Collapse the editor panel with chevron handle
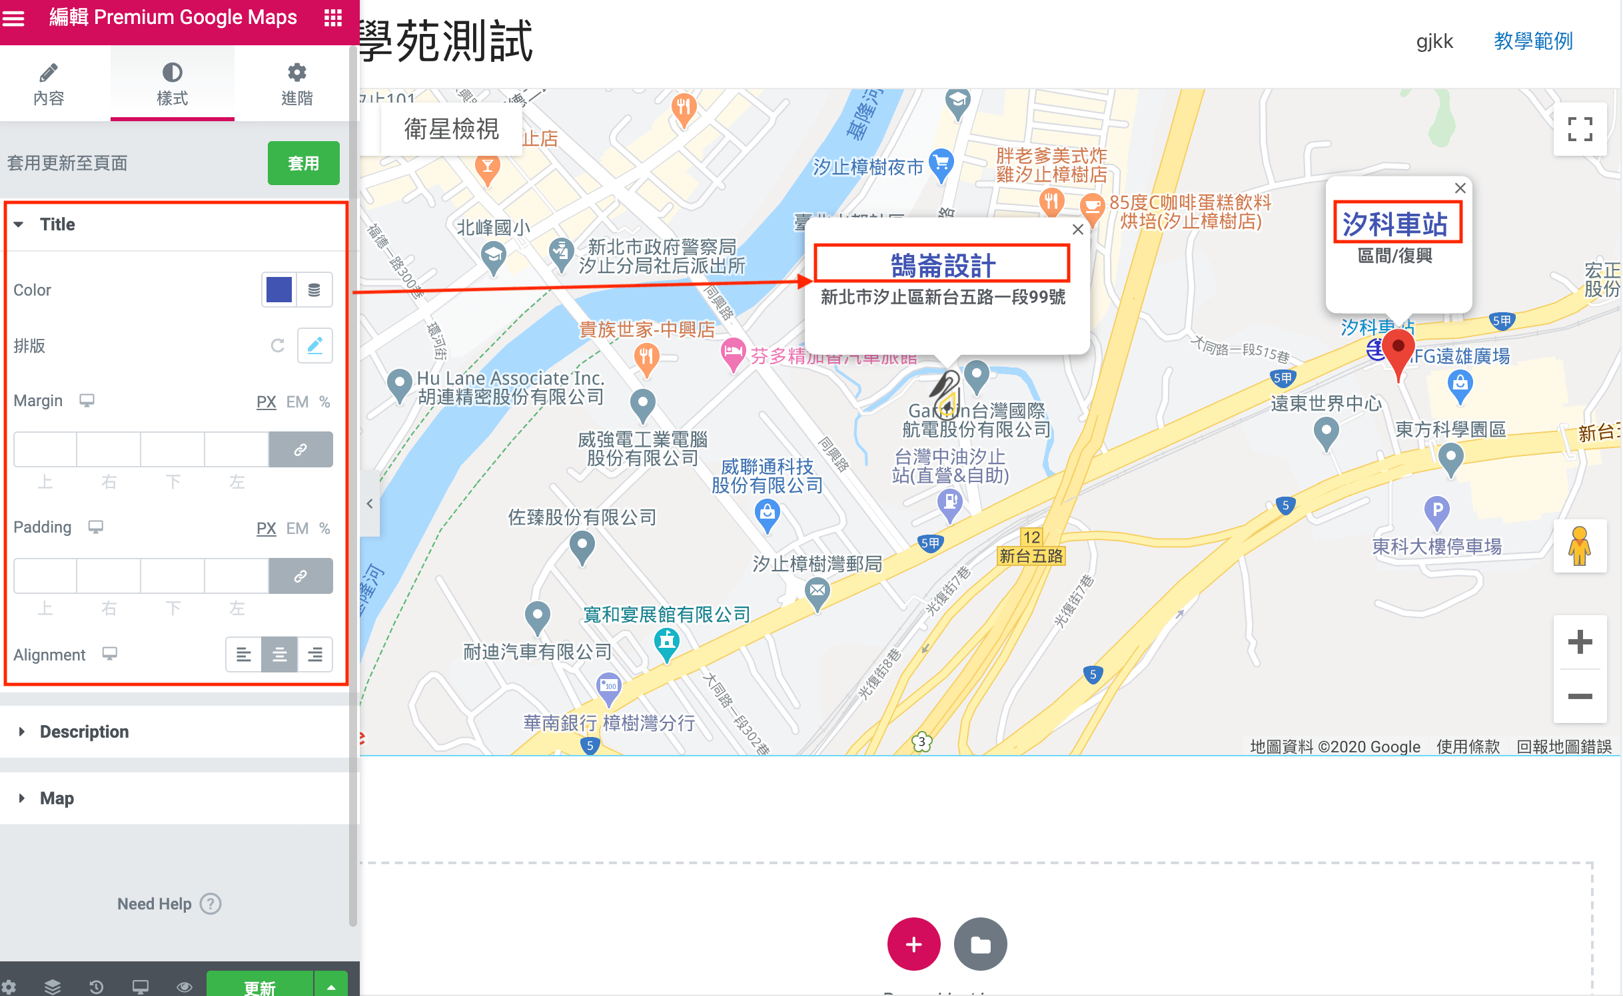 pyautogui.click(x=370, y=504)
